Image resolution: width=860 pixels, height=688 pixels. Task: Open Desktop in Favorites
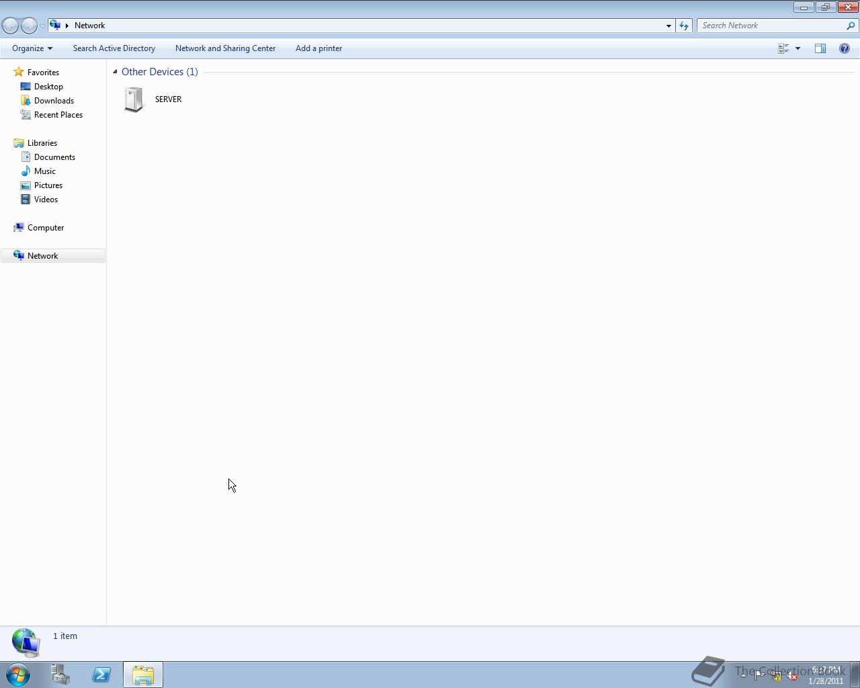click(x=48, y=86)
